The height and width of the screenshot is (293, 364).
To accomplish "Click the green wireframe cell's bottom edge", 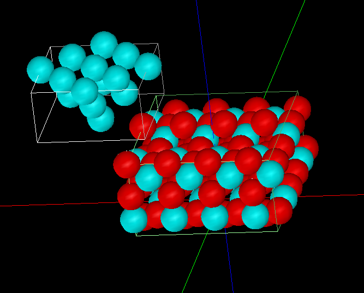I will (x=207, y=234).
